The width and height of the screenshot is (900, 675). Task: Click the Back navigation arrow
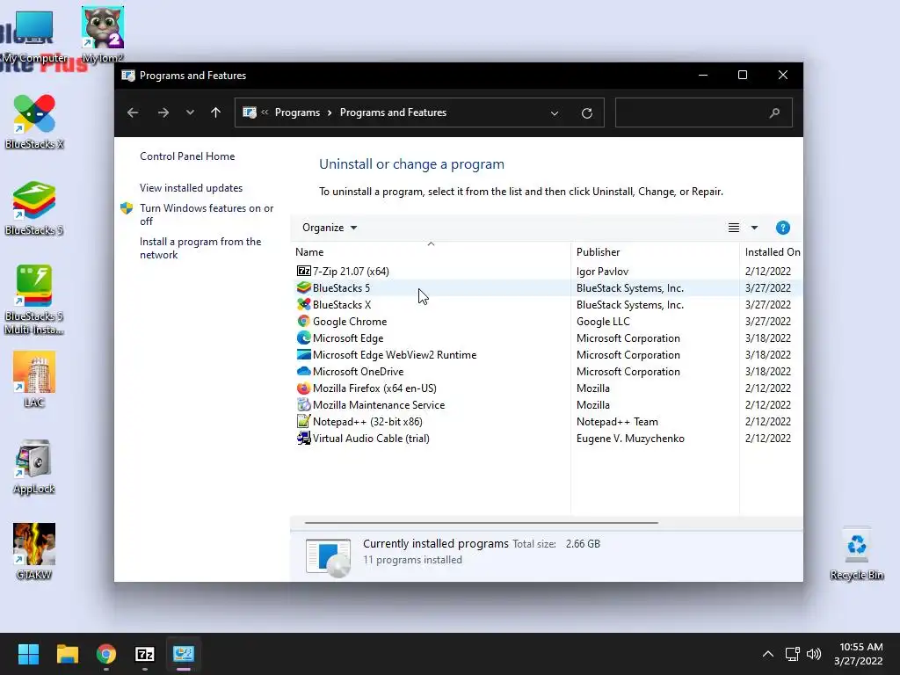tap(133, 112)
